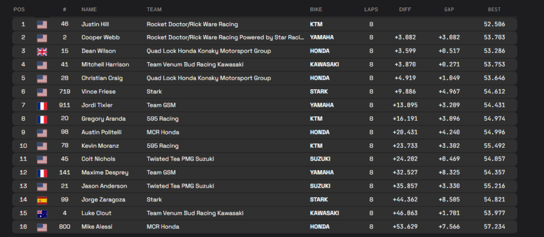Select rider name Kevin Moranz
The image size is (544, 237).
coord(100,146)
